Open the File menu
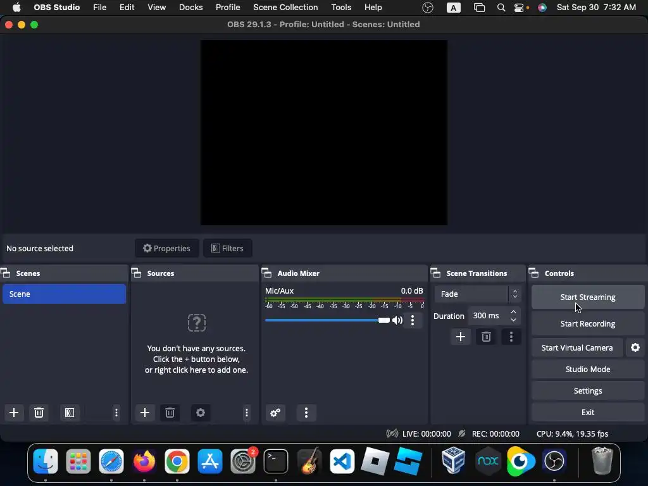This screenshot has width=648, height=486. click(99, 8)
